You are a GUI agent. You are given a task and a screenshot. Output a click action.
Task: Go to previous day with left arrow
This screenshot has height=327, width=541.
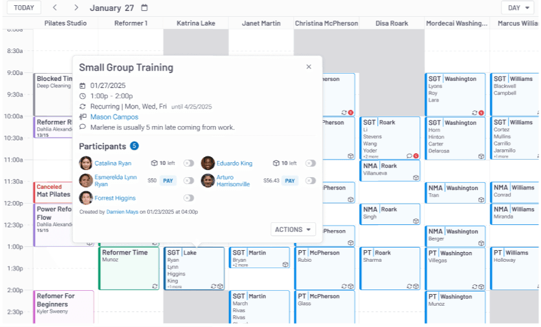pos(54,8)
